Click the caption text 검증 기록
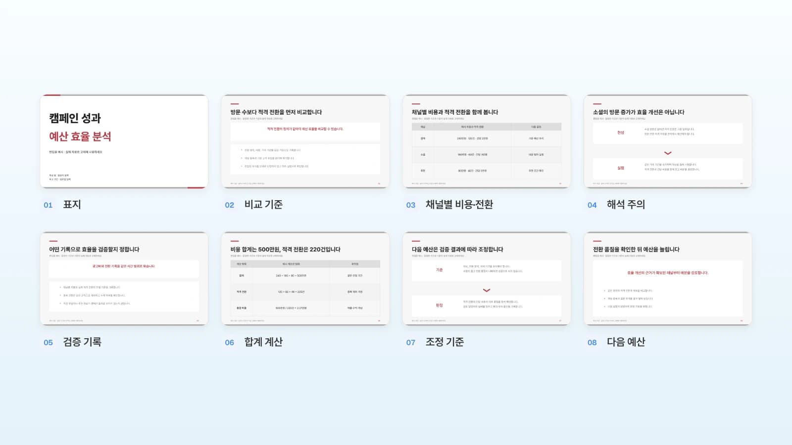This screenshot has height=445, width=792. pos(82,342)
